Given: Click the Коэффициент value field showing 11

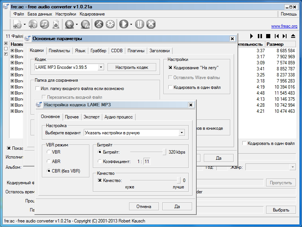Looking at the screenshot, I should [x=147, y=162].
